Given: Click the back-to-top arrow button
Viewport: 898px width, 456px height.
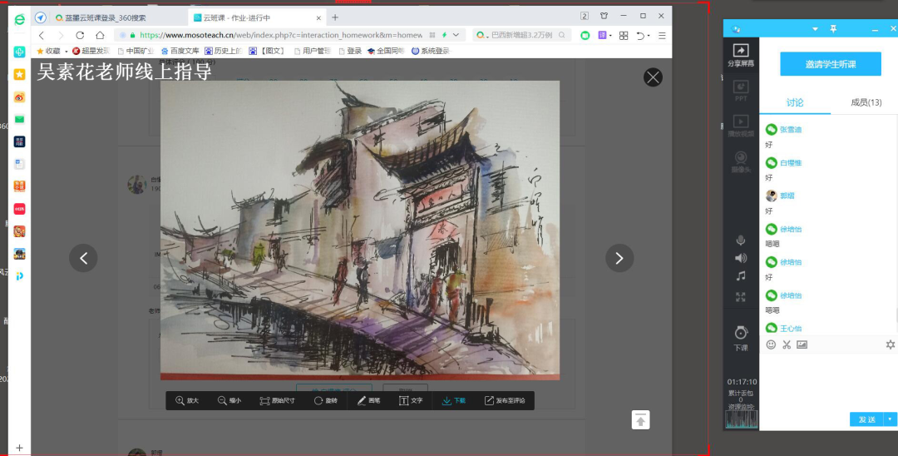Looking at the screenshot, I should point(641,420).
